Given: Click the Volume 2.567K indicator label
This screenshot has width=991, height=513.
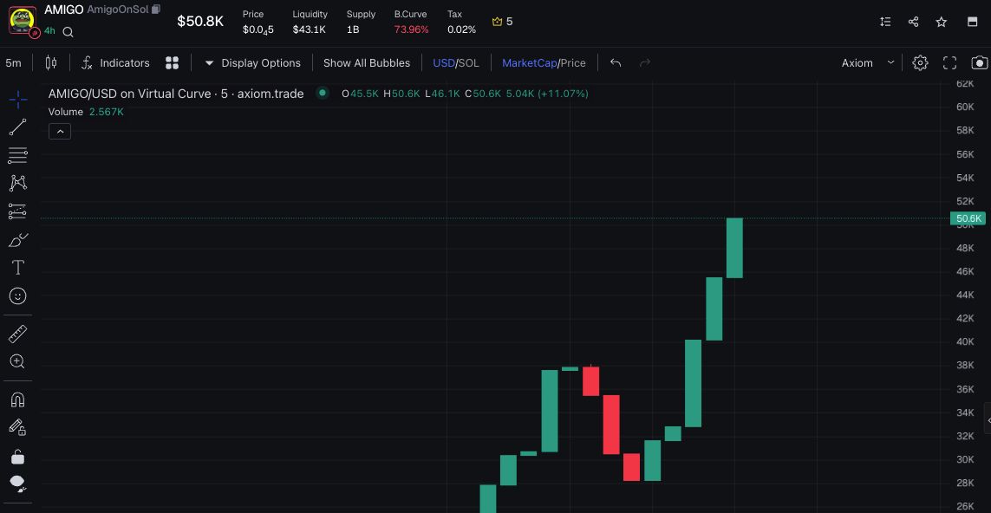Looking at the screenshot, I should pos(86,112).
